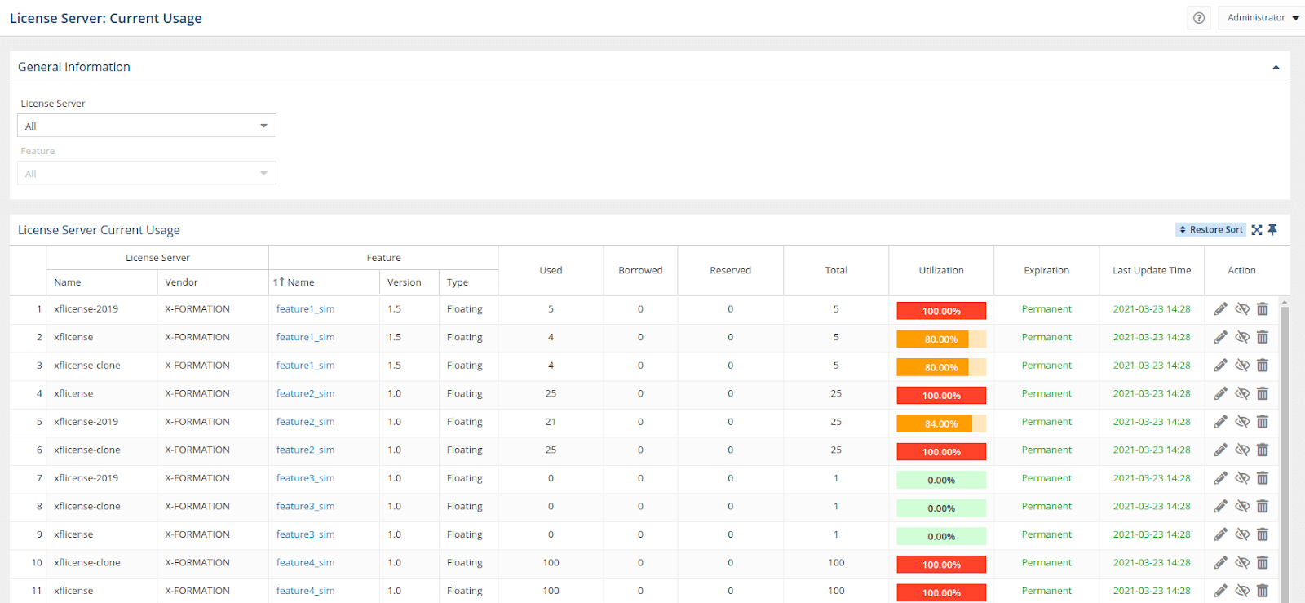This screenshot has width=1305, height=603.
Task: Click the table vertical scrollbar
Action: click(1285, 454)
